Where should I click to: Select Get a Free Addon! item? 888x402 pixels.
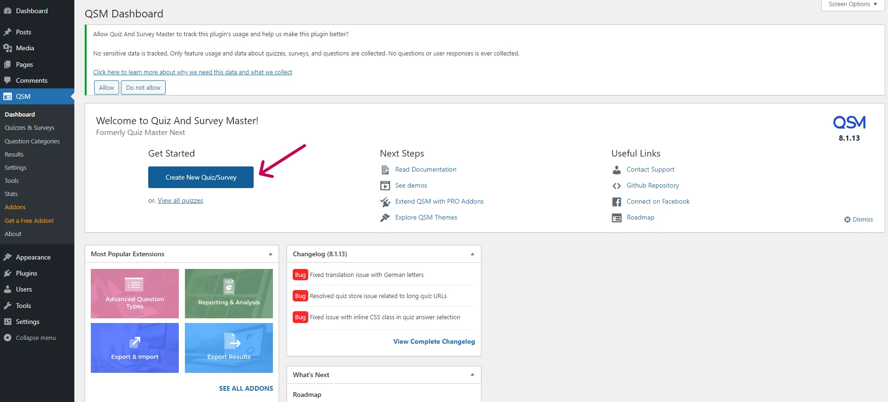(x=29, y=221)
